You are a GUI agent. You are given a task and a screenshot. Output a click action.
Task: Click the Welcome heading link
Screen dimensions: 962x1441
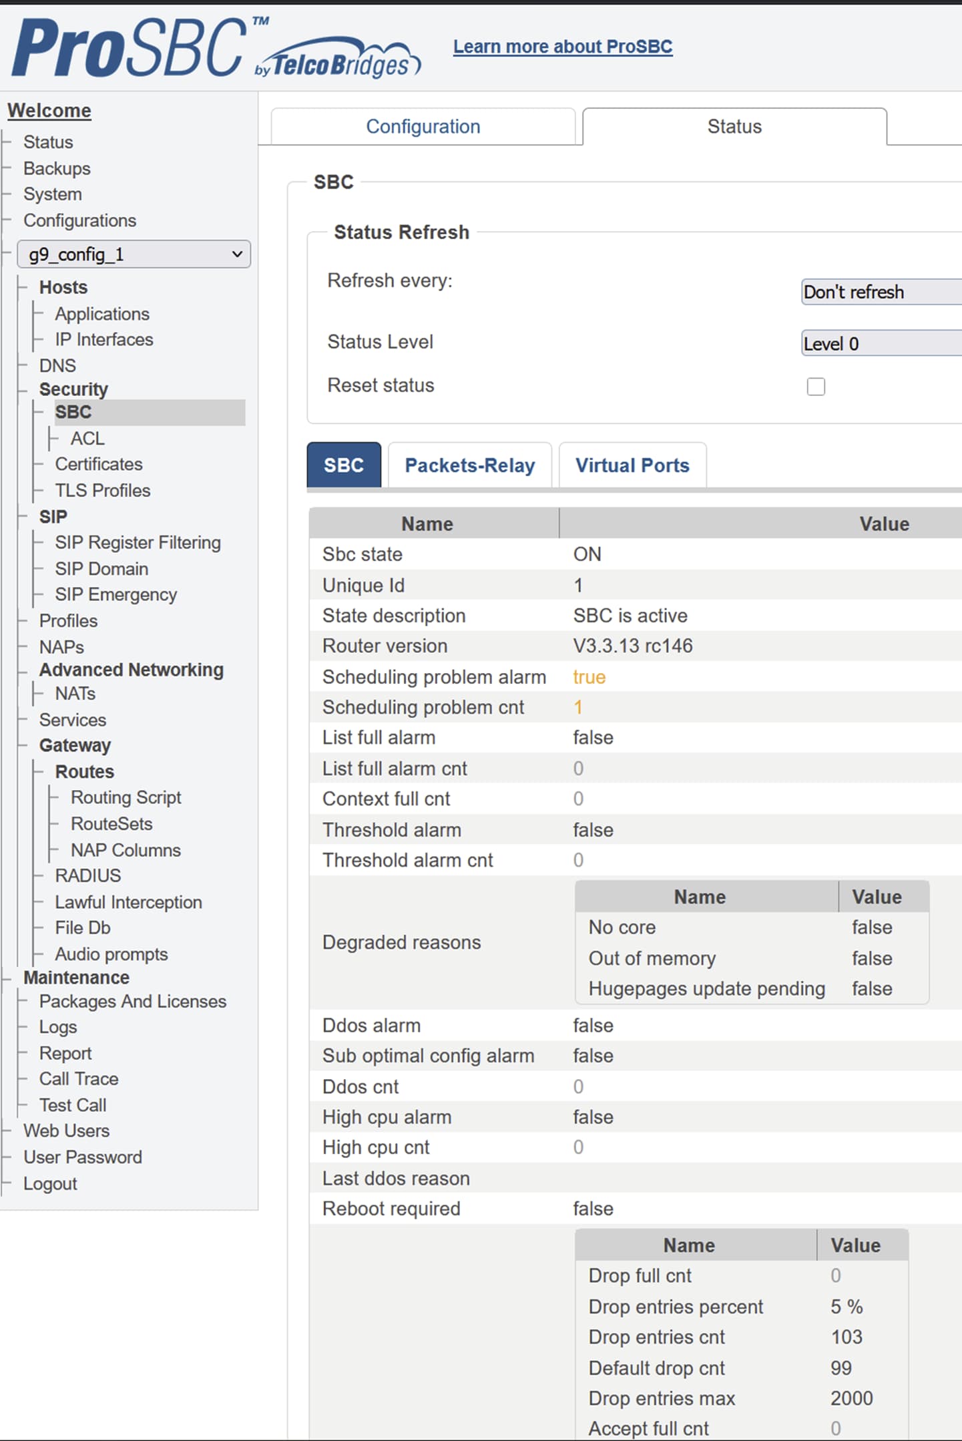49,111
